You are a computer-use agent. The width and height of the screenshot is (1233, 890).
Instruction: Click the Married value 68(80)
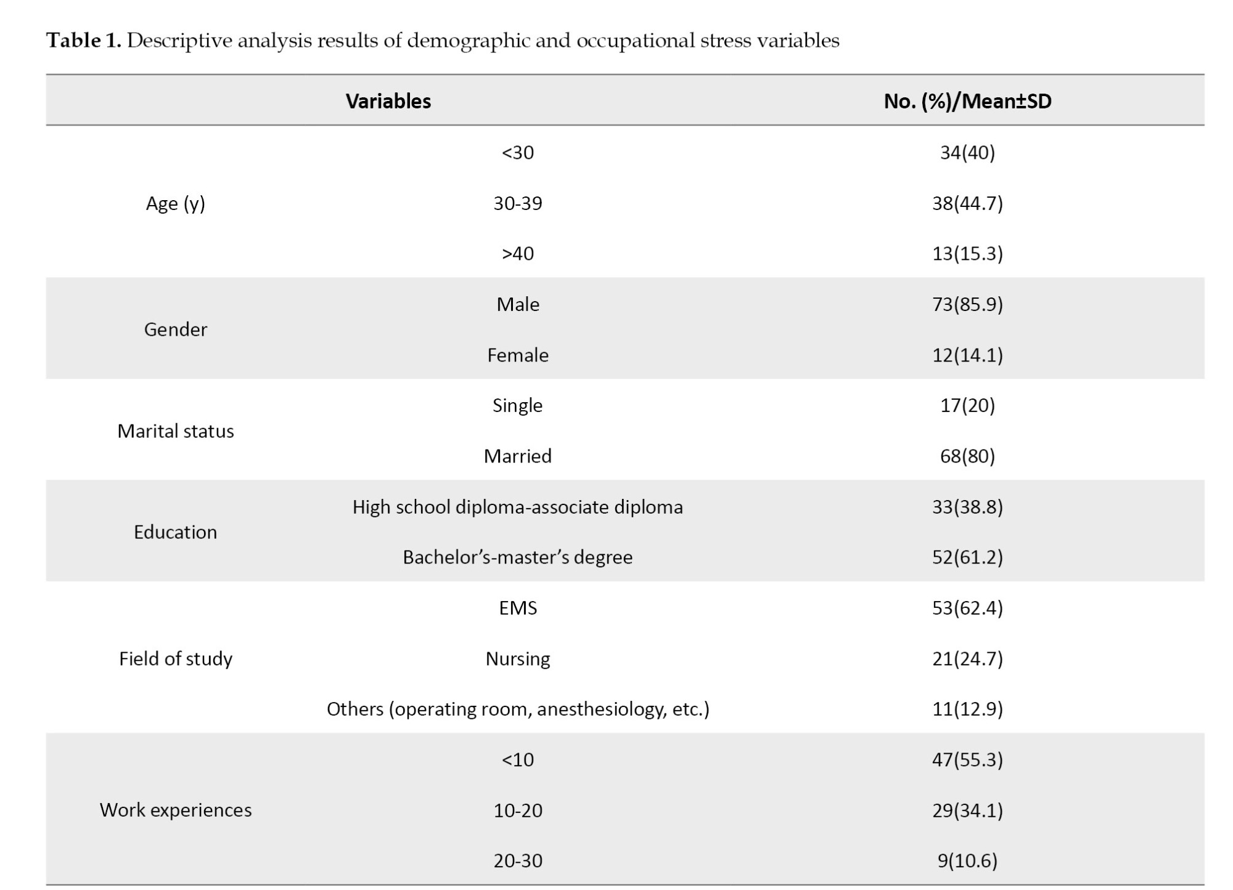(967, 456)
